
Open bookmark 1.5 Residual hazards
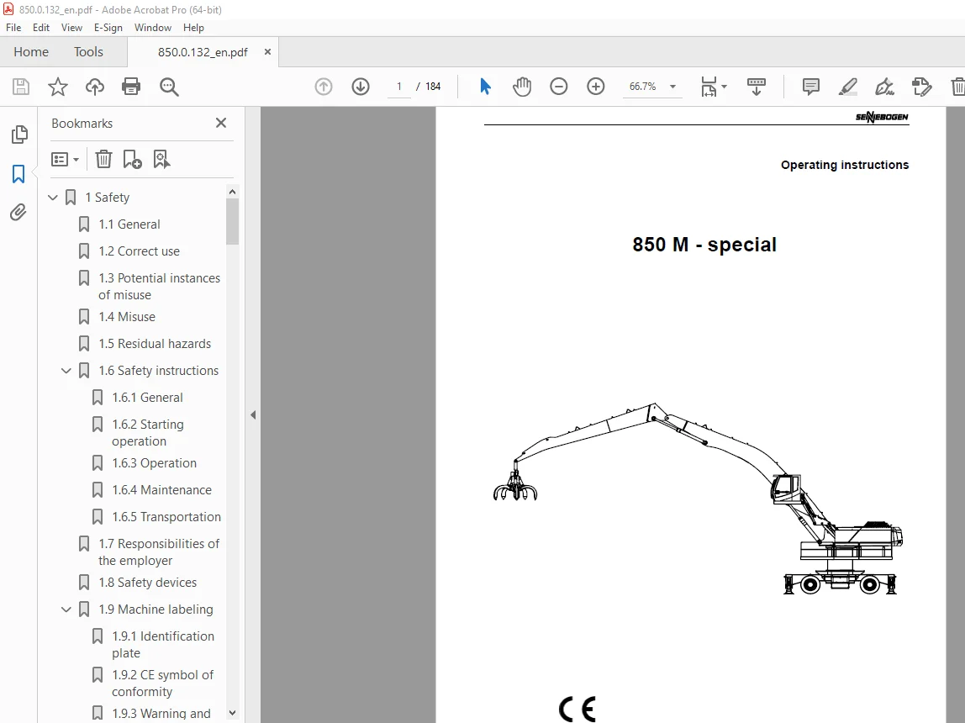tap(155, 343)
